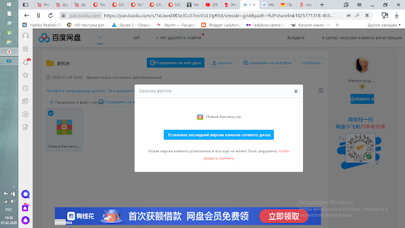Uncheck the Новый Ханчжоу zip file checkmark

pos(51,113)
